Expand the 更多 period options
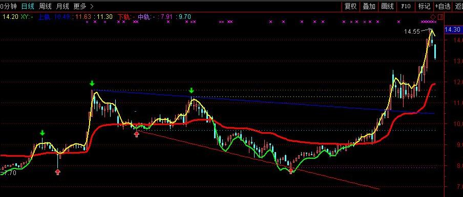Image resolution: width=463 pixels, height=197 pixels. coord(79,6)
